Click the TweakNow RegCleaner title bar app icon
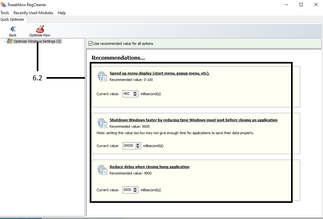The width and height of the screenshot is (323, 219). pyautogui.click(x=3, y=5)
